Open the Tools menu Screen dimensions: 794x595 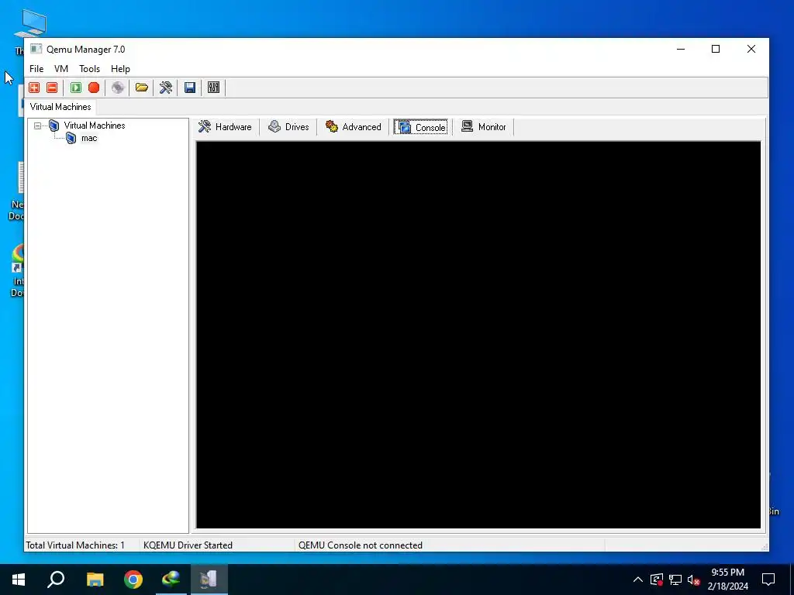90,69
